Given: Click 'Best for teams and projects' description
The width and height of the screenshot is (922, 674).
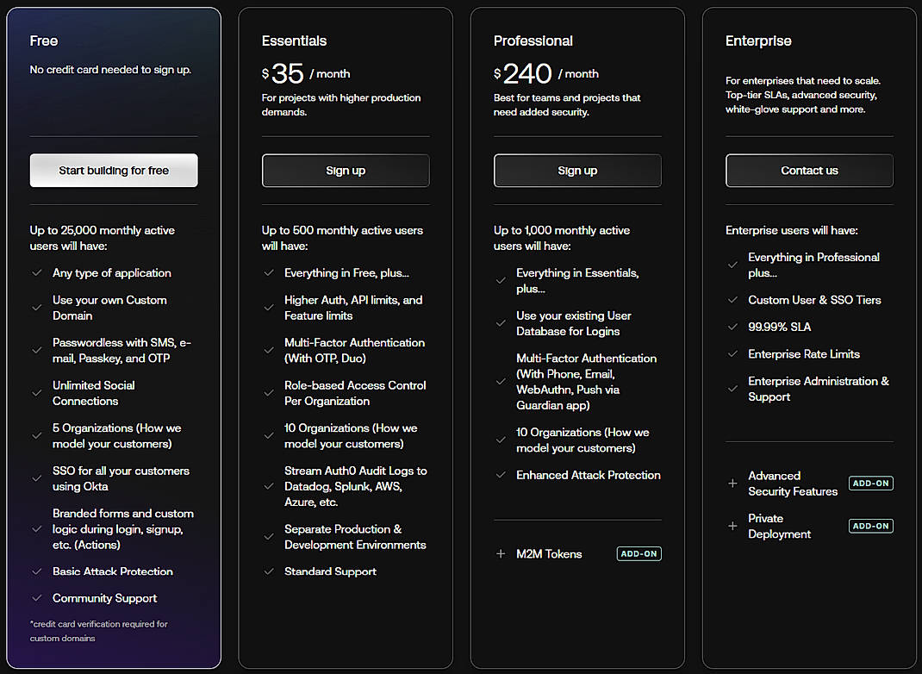Looking at the screenshot, I should (567, 104).
